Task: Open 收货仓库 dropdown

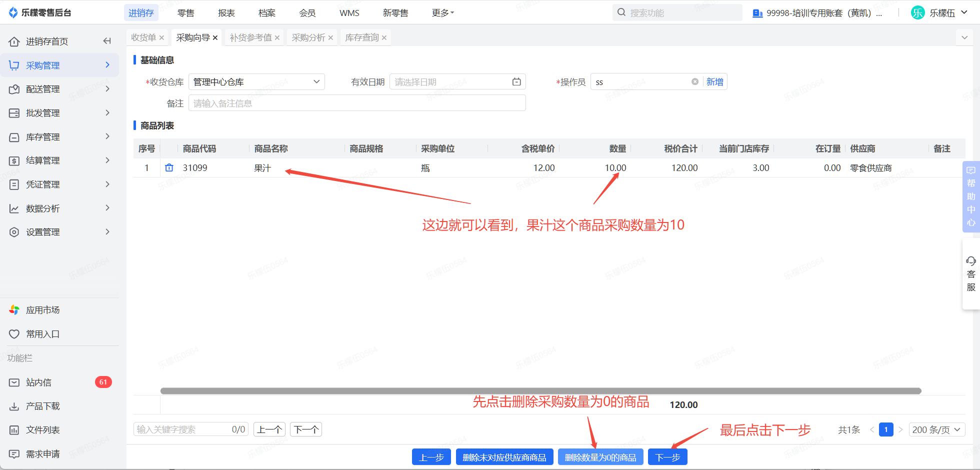Action: tap(256, 81)
